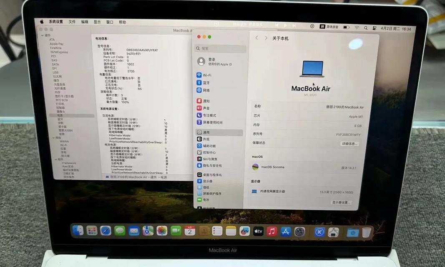Screen dimensions: 445x267
Task: Select 控制中心 in the Settings sidebar
Action: tap(219, 152)
